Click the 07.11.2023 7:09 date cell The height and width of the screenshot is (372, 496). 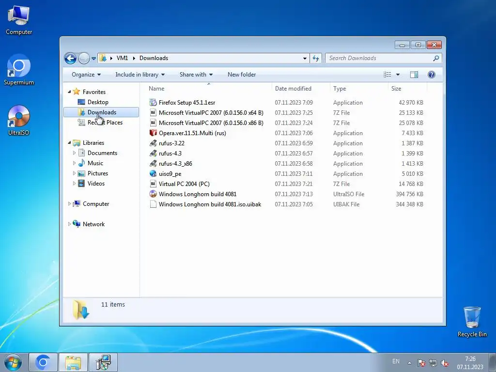point(294,103)
